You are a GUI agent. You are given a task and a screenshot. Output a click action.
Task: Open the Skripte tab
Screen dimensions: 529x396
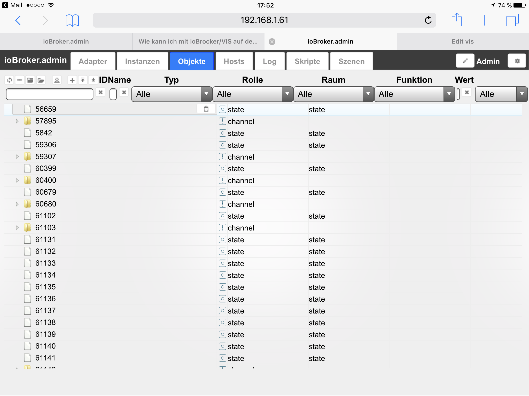point(307,61)
